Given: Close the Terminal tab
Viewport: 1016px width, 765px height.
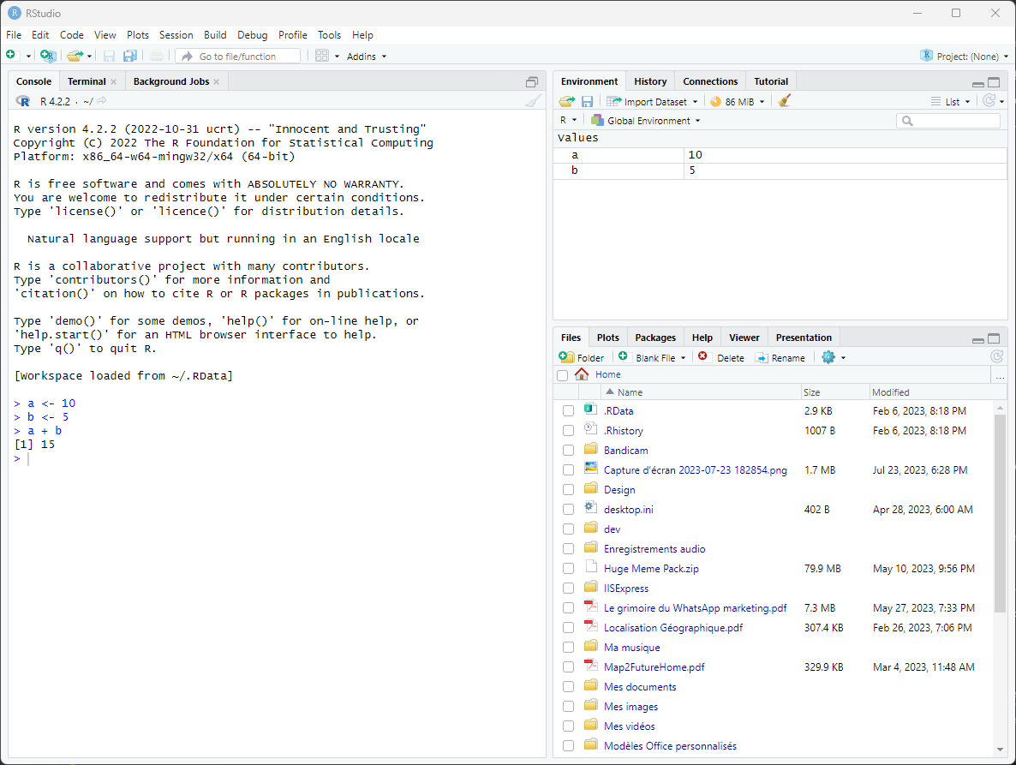Looking at the screenshot, I should click(113, 81).
